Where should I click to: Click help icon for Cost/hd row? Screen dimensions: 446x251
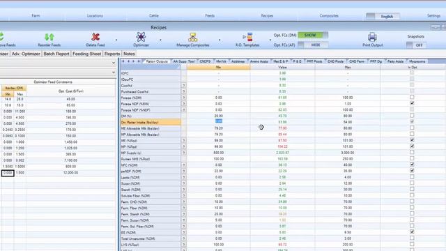coord(184,85)
